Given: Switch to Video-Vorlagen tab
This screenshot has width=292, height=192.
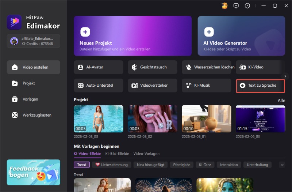Looking at the screenshot, I should [146, 154].
